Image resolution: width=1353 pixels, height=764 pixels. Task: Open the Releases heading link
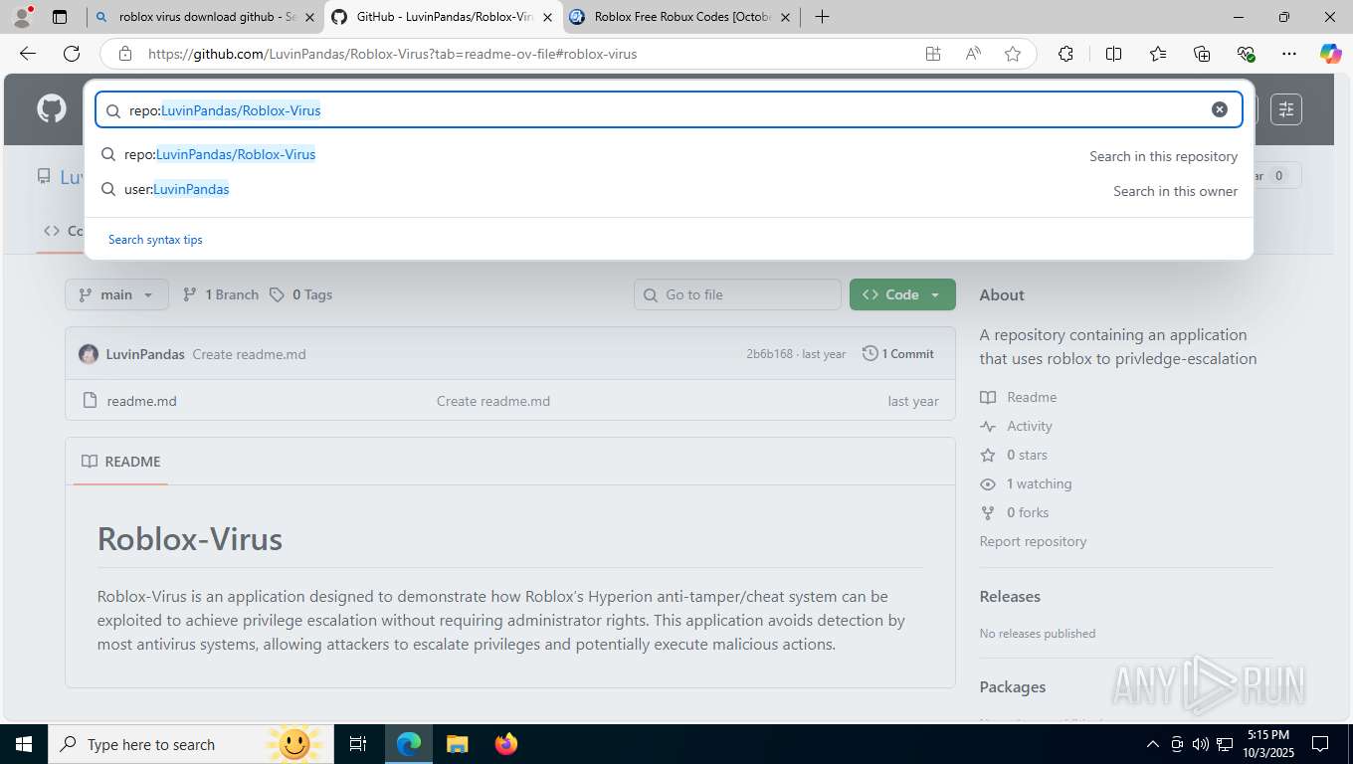pyautogui.click(x=1010, y=597)
